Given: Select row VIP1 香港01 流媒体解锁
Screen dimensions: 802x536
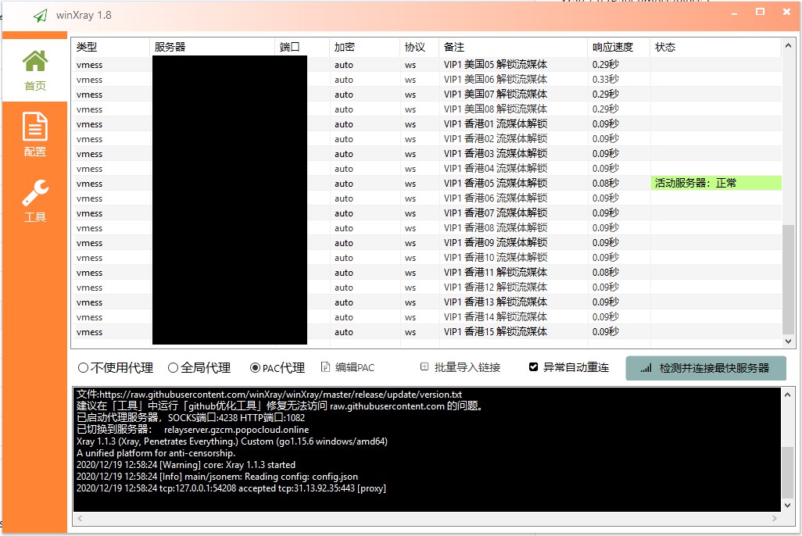Looking at the screenshot, I should click(427, 123).
